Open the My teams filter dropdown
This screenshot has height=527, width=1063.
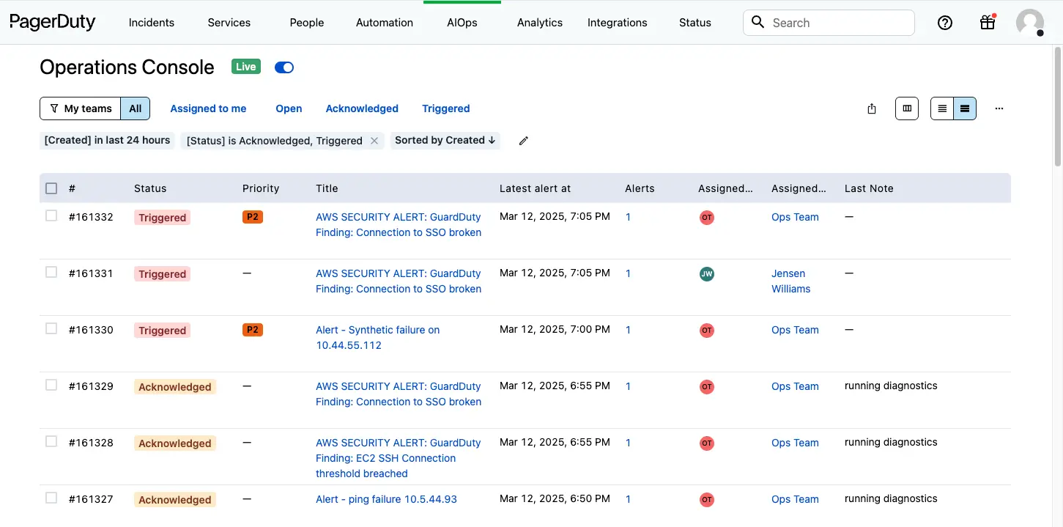click(x=81, y=108)
